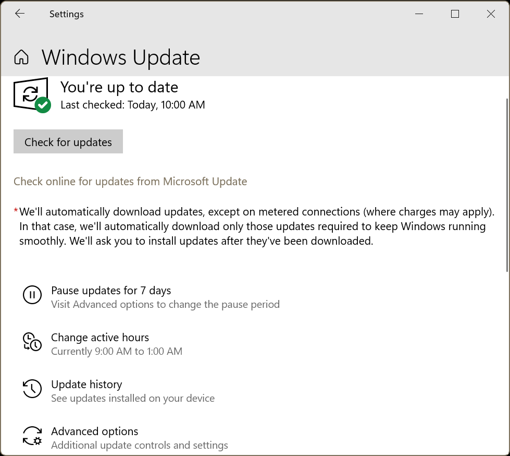Click "Additional update controls and settings" text
This screenshot has width=510, height=456.
tap(140, 445)
